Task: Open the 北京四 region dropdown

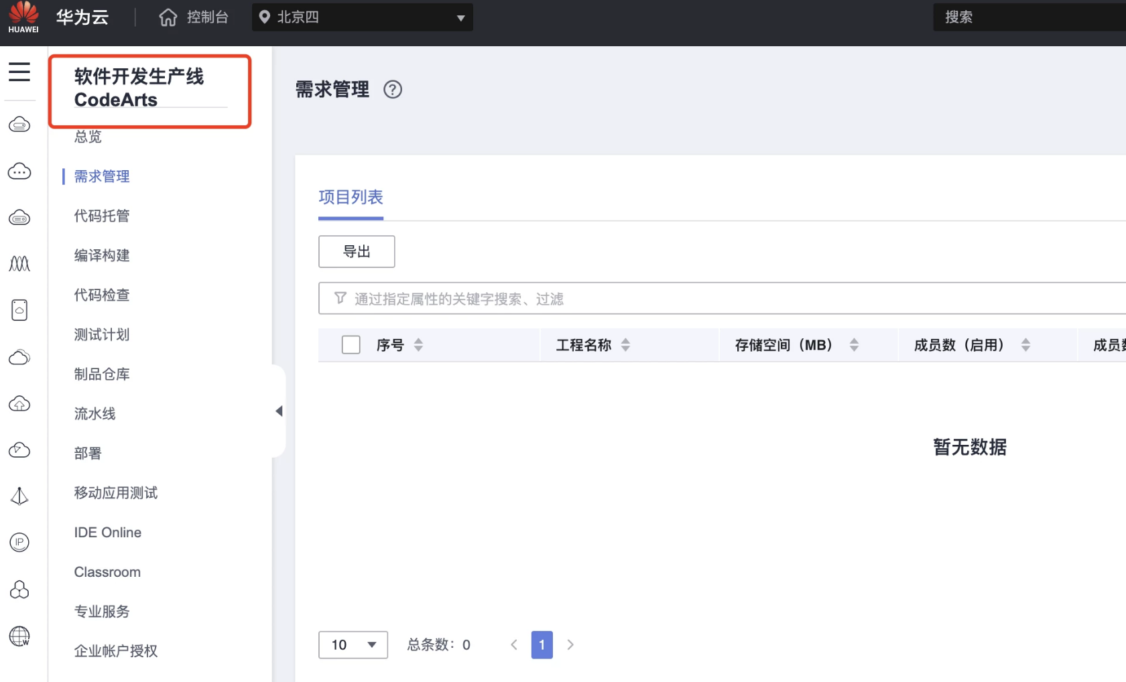Action: click(x=363, y=17)
